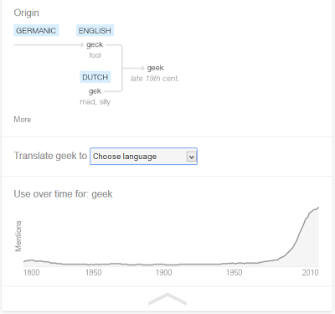Click the Mentions axis label
This screenshot has height=314, width=335.
[18, 236]
